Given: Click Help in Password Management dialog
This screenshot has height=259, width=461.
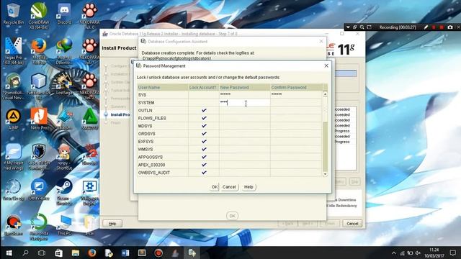Looking at the screenshot, I should tap(249, 187).
